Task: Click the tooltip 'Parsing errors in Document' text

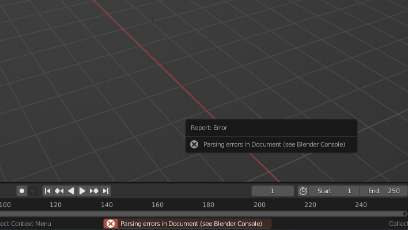Action: [x=274, y=144]
